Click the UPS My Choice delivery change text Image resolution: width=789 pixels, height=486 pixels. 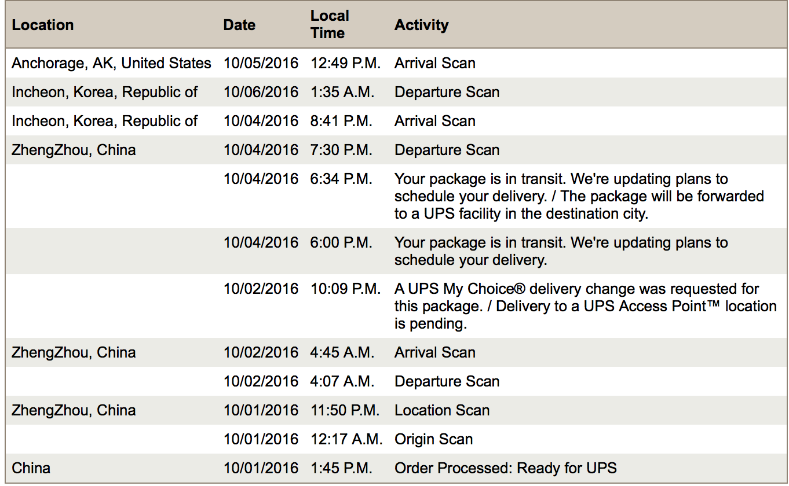click(586, 306)
